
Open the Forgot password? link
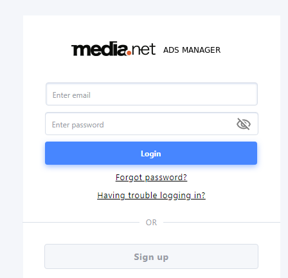click(151, 178)
